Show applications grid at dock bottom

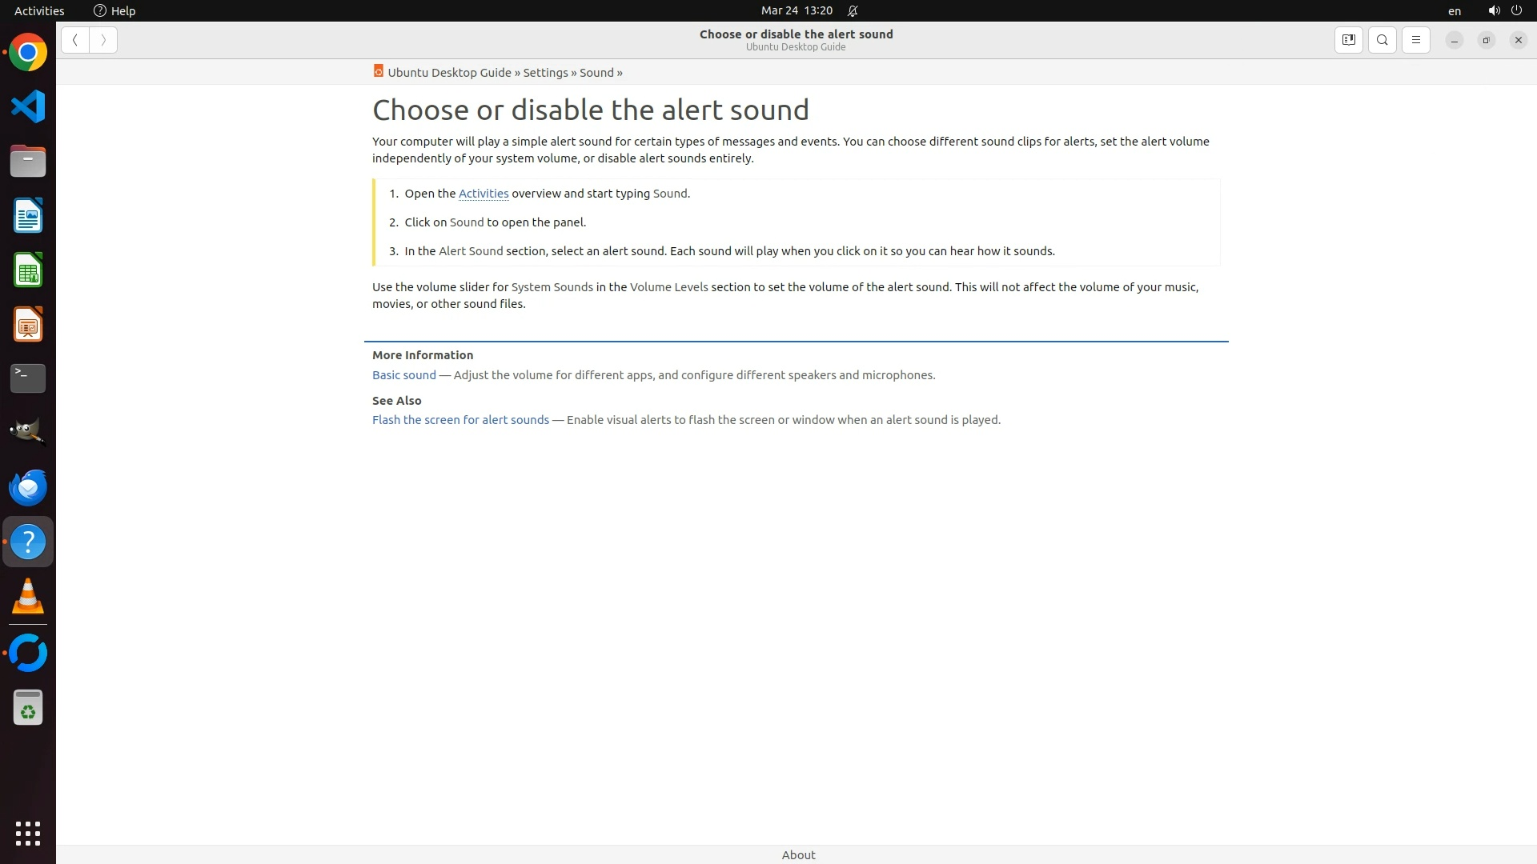click(x=28, y=833)
